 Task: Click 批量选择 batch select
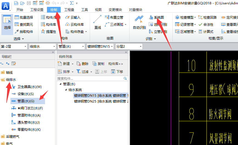[x=24, y=18]
